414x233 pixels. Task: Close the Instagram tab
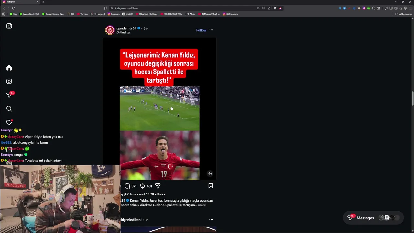coord(37,2)
